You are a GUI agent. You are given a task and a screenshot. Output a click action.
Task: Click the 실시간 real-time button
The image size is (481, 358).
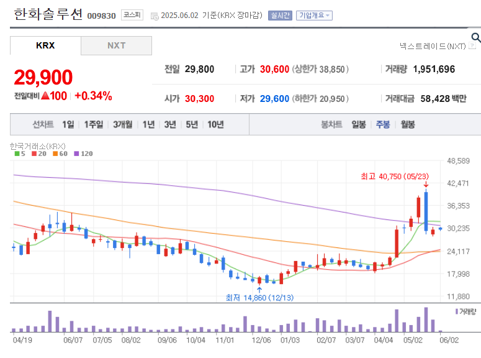point(280,16)
